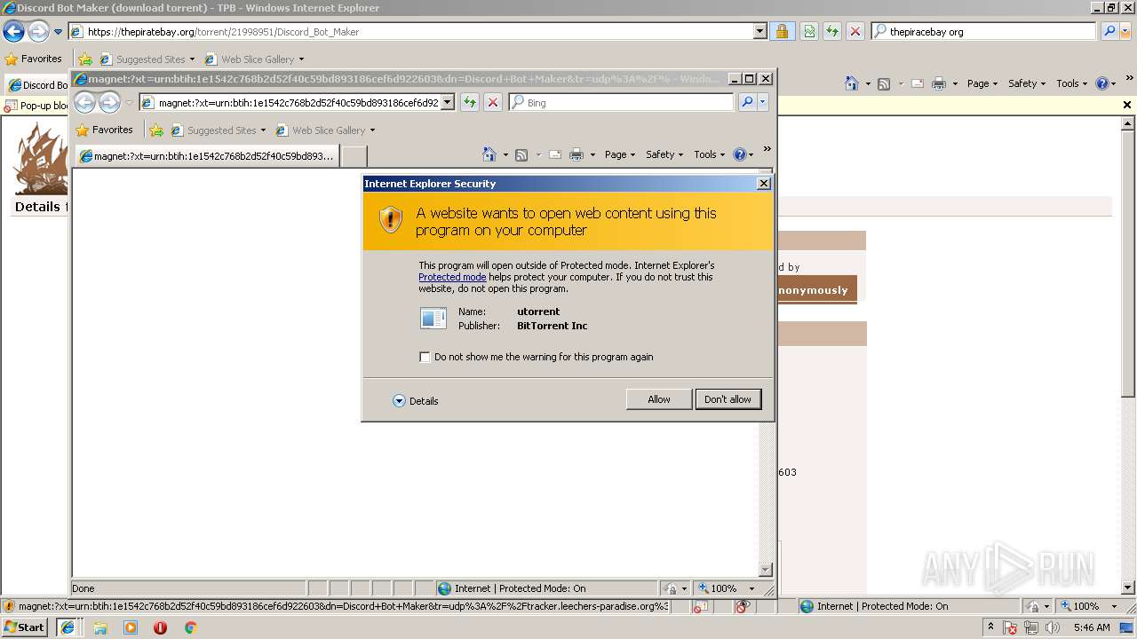The image size is (1137, 639).
Task: Open the Page menu in popup window
Action: 620,154
